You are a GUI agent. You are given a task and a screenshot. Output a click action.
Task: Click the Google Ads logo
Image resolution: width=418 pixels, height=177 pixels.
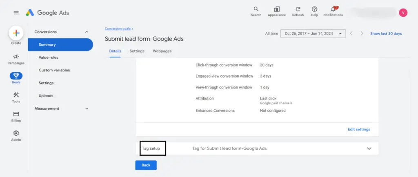pyautogui.click(x=47, y=13)
